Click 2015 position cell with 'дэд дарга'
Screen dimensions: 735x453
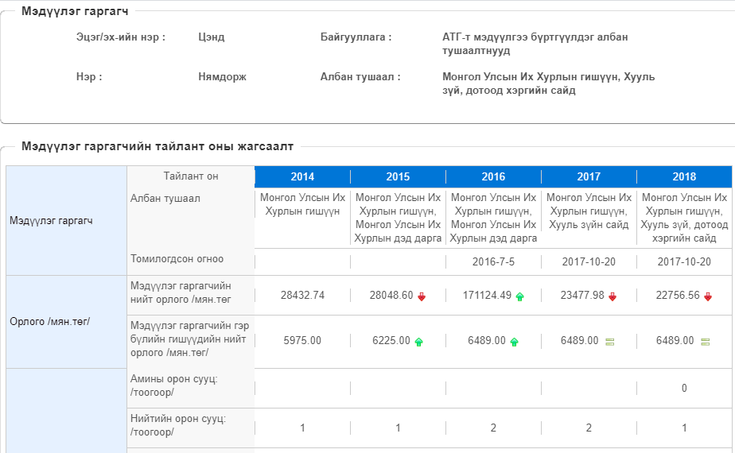coord(398,218)
